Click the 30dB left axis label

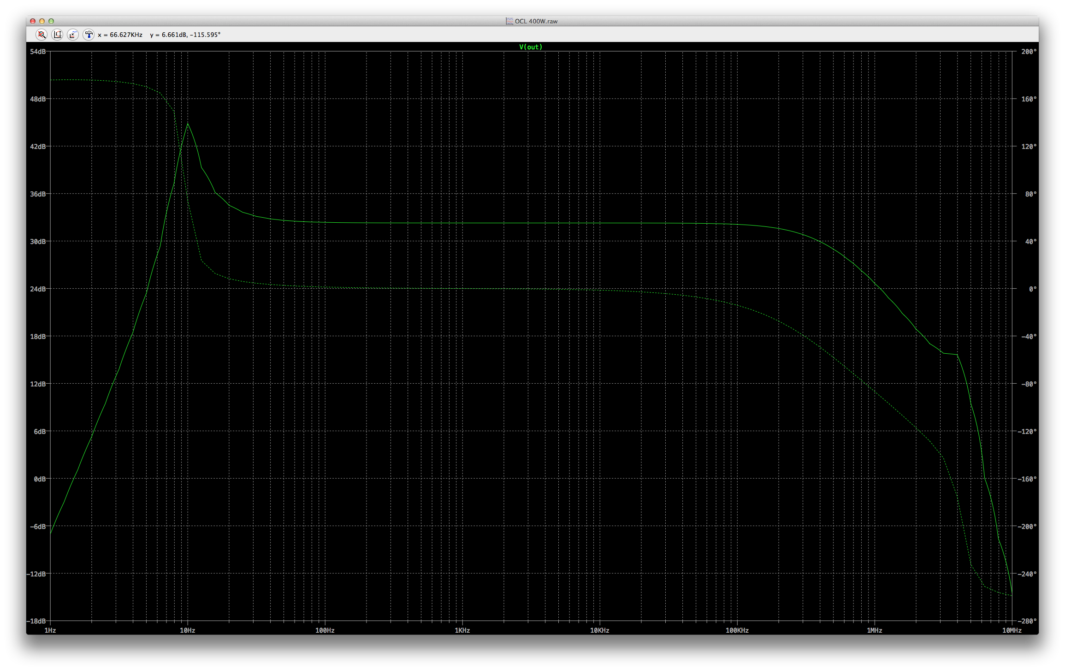38,242
